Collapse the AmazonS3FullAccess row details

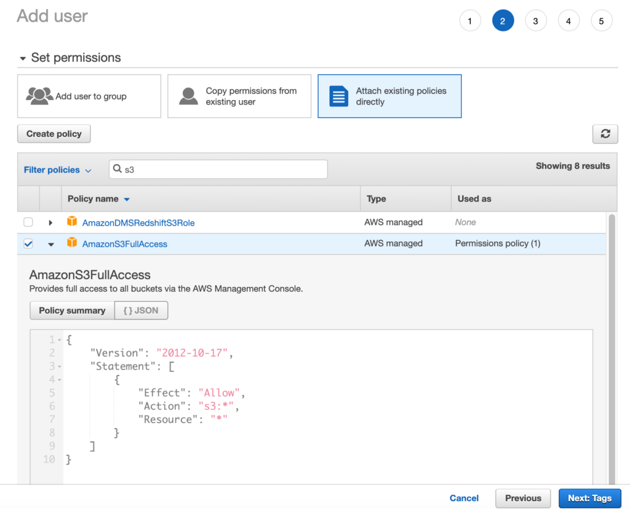(x=51, y=244)
